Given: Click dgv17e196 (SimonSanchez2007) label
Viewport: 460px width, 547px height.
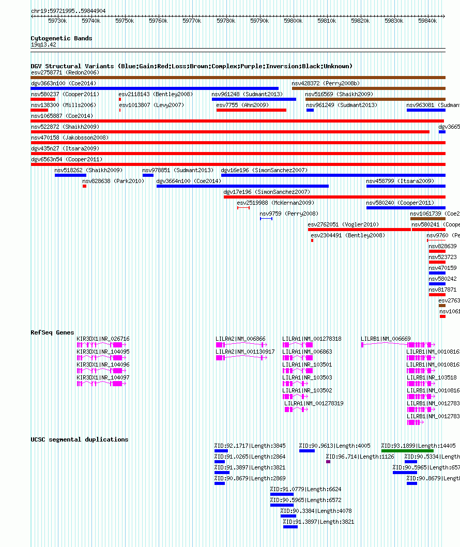Looking at the screenshot, I should [267, 191].
